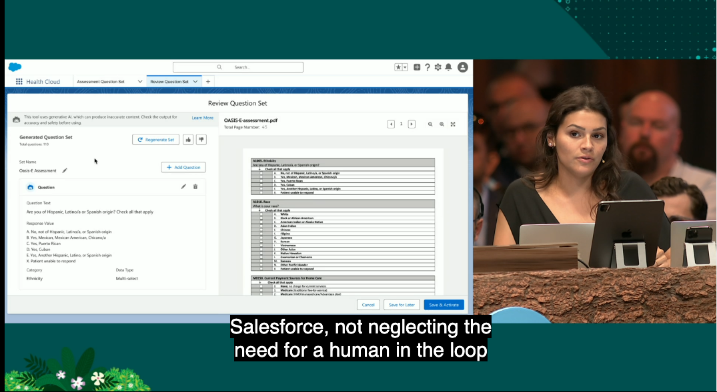The image size is (717, 392).
Task: Expand the PDF preview to full screen
Action: (x=453, y=124)
